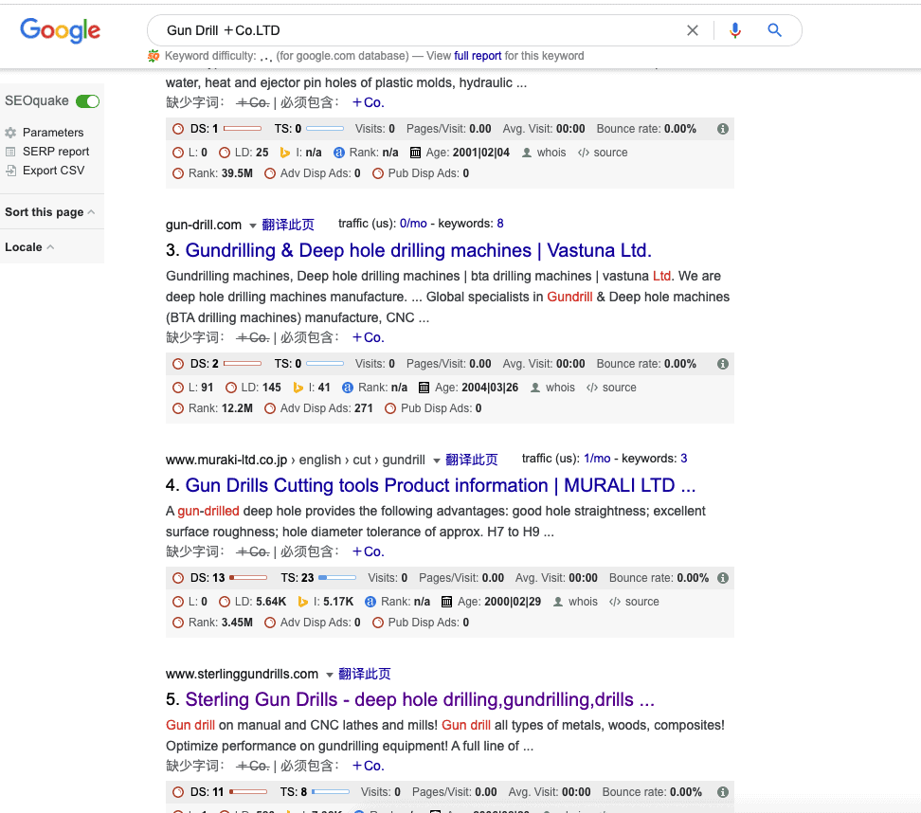Screen dimensions: 921x813
Task: Click traffic 0/mo link for gun-drill.com
Action: 413,224
